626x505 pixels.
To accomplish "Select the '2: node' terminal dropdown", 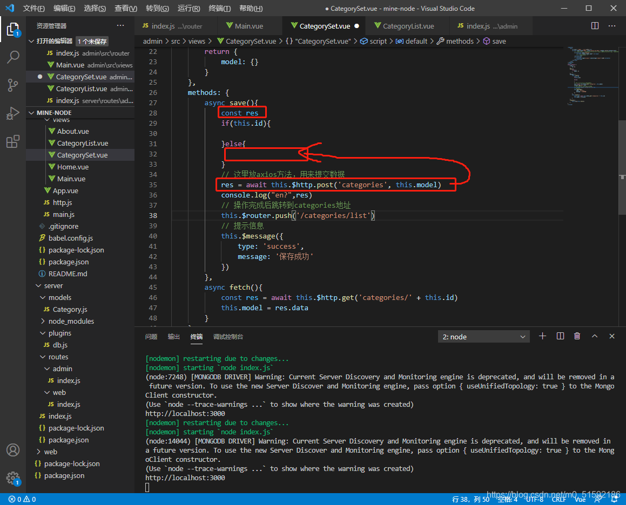I will pyautogui.click(x=484, y=337).
